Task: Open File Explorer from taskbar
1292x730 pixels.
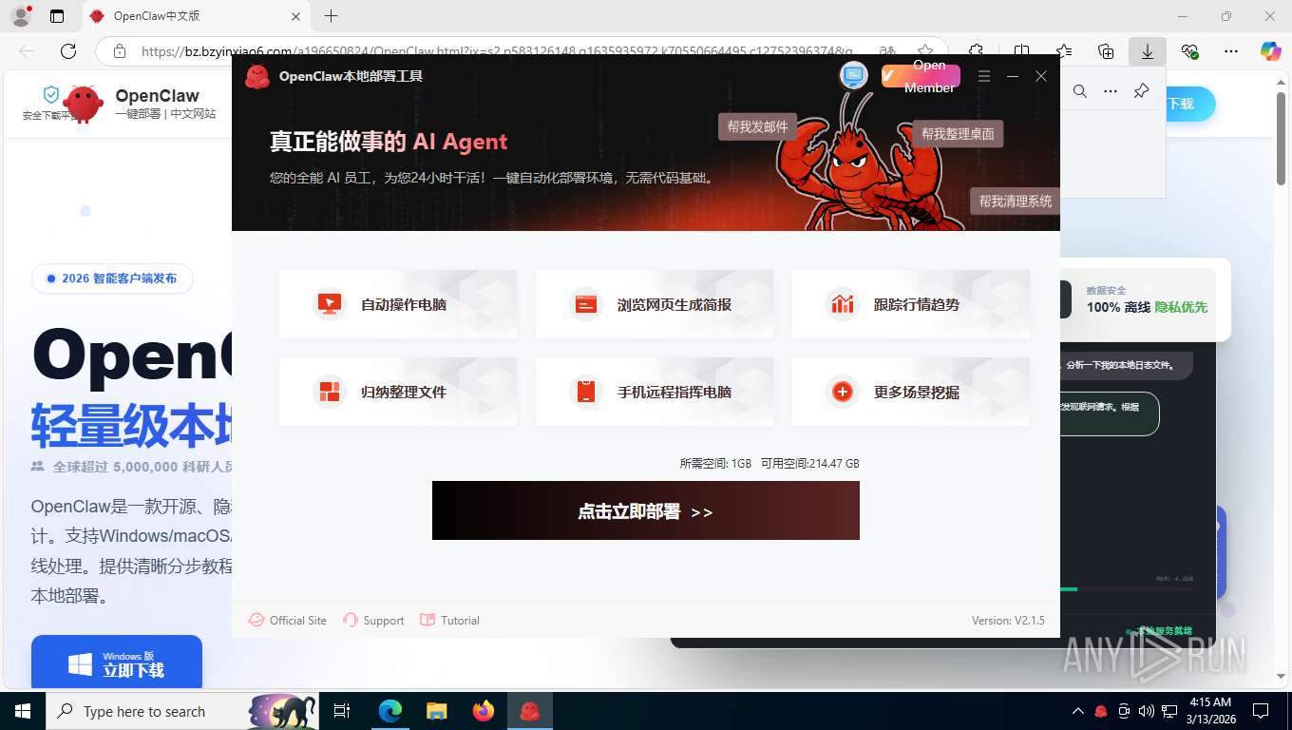Action: click(x=436, y=711)
